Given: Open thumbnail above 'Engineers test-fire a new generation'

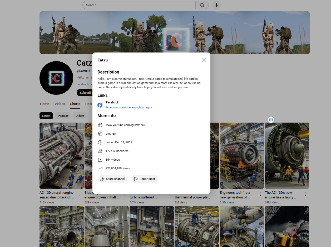Looking at the screenshot, I should [x=242, y=156].
